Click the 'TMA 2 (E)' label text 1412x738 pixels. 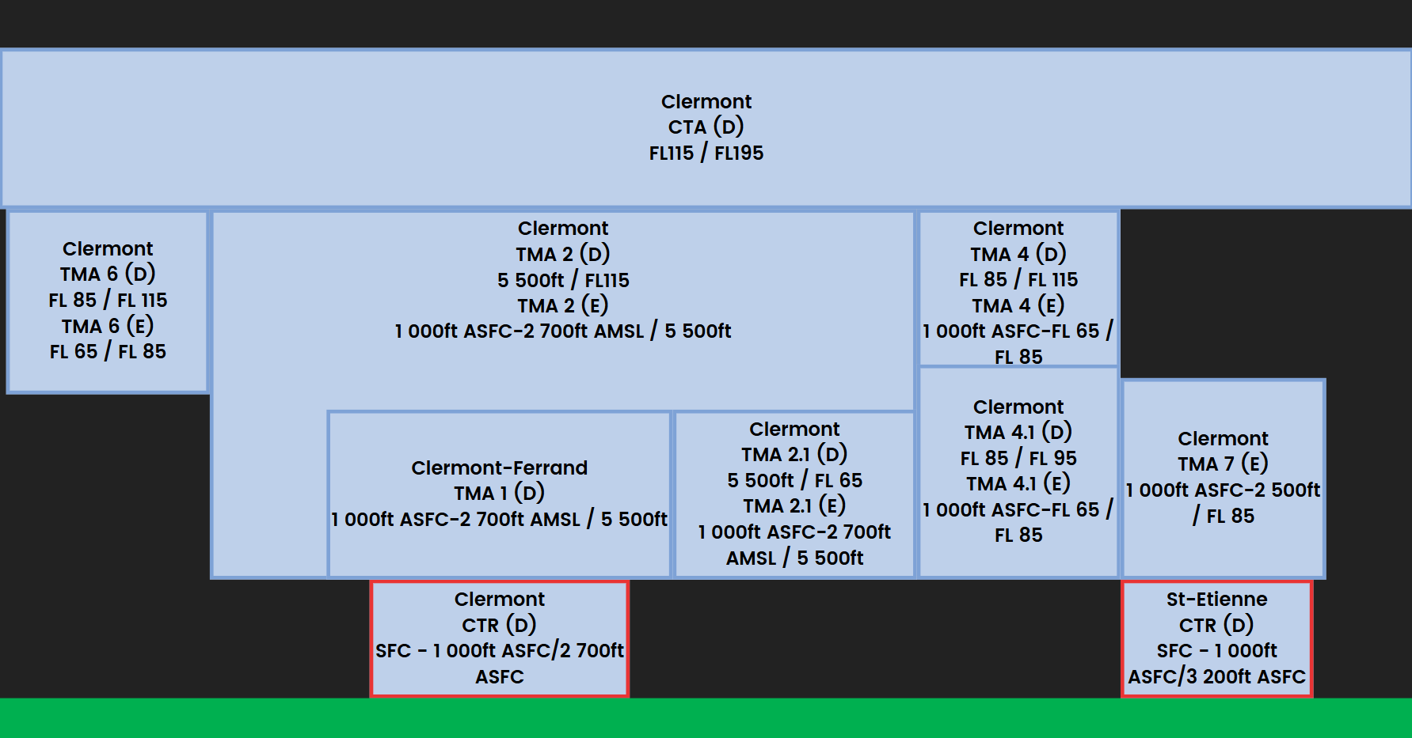[x=563, y=305]
